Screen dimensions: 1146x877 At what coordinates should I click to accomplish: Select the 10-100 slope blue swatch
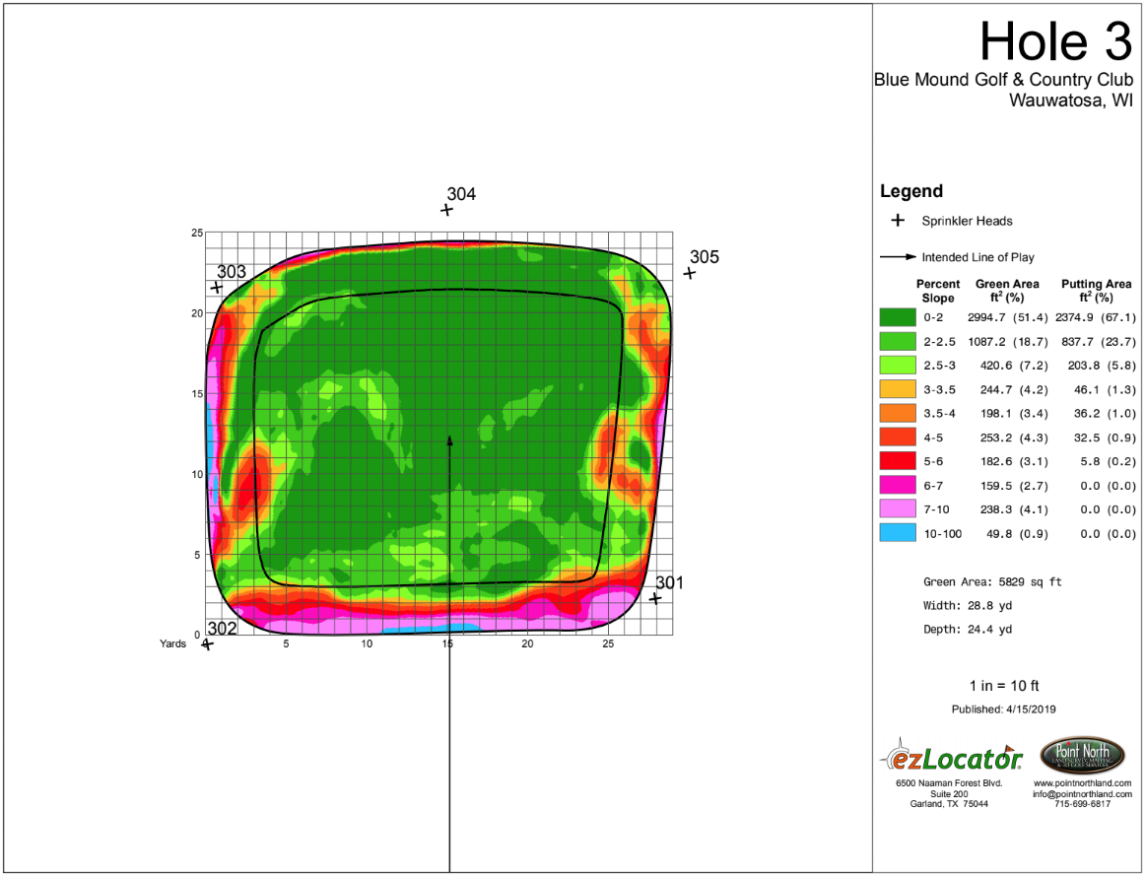[x=898, y=533]
